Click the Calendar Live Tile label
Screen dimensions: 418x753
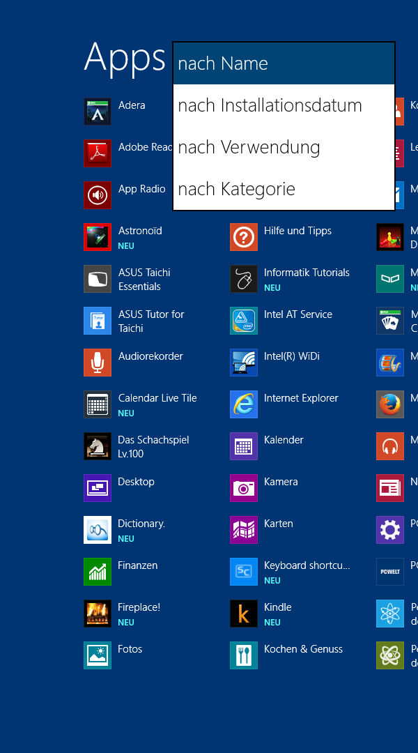click(x=157, y=398)
